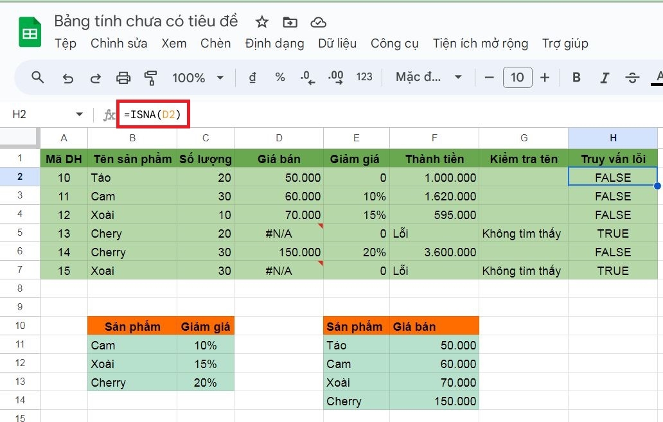This screenshot has width=663, height=422.
Task: Select the Xoai product cell
Action: pos(132,270)
